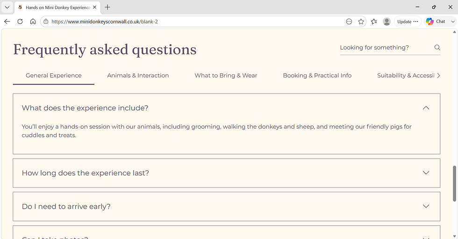The width and height of the screenshot is (458, 239).
Task: Select the Hands on Mini Donkey Experience tab
Action: 57,7
